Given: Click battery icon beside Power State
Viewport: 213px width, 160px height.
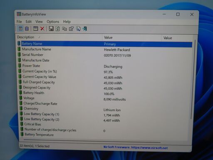Looking at the screenshot, I should pos(20,65).
